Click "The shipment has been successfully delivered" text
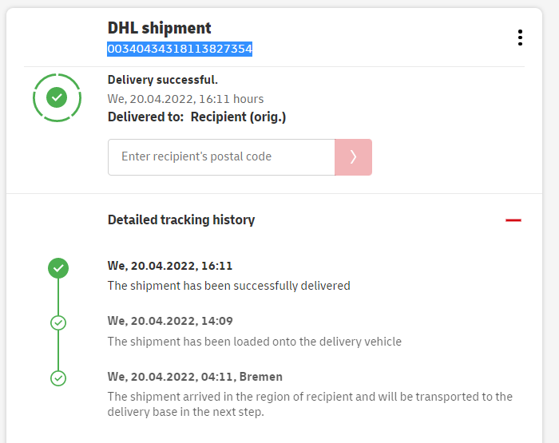The width and height of the screenshot is (559, 443). coord(229,285)
